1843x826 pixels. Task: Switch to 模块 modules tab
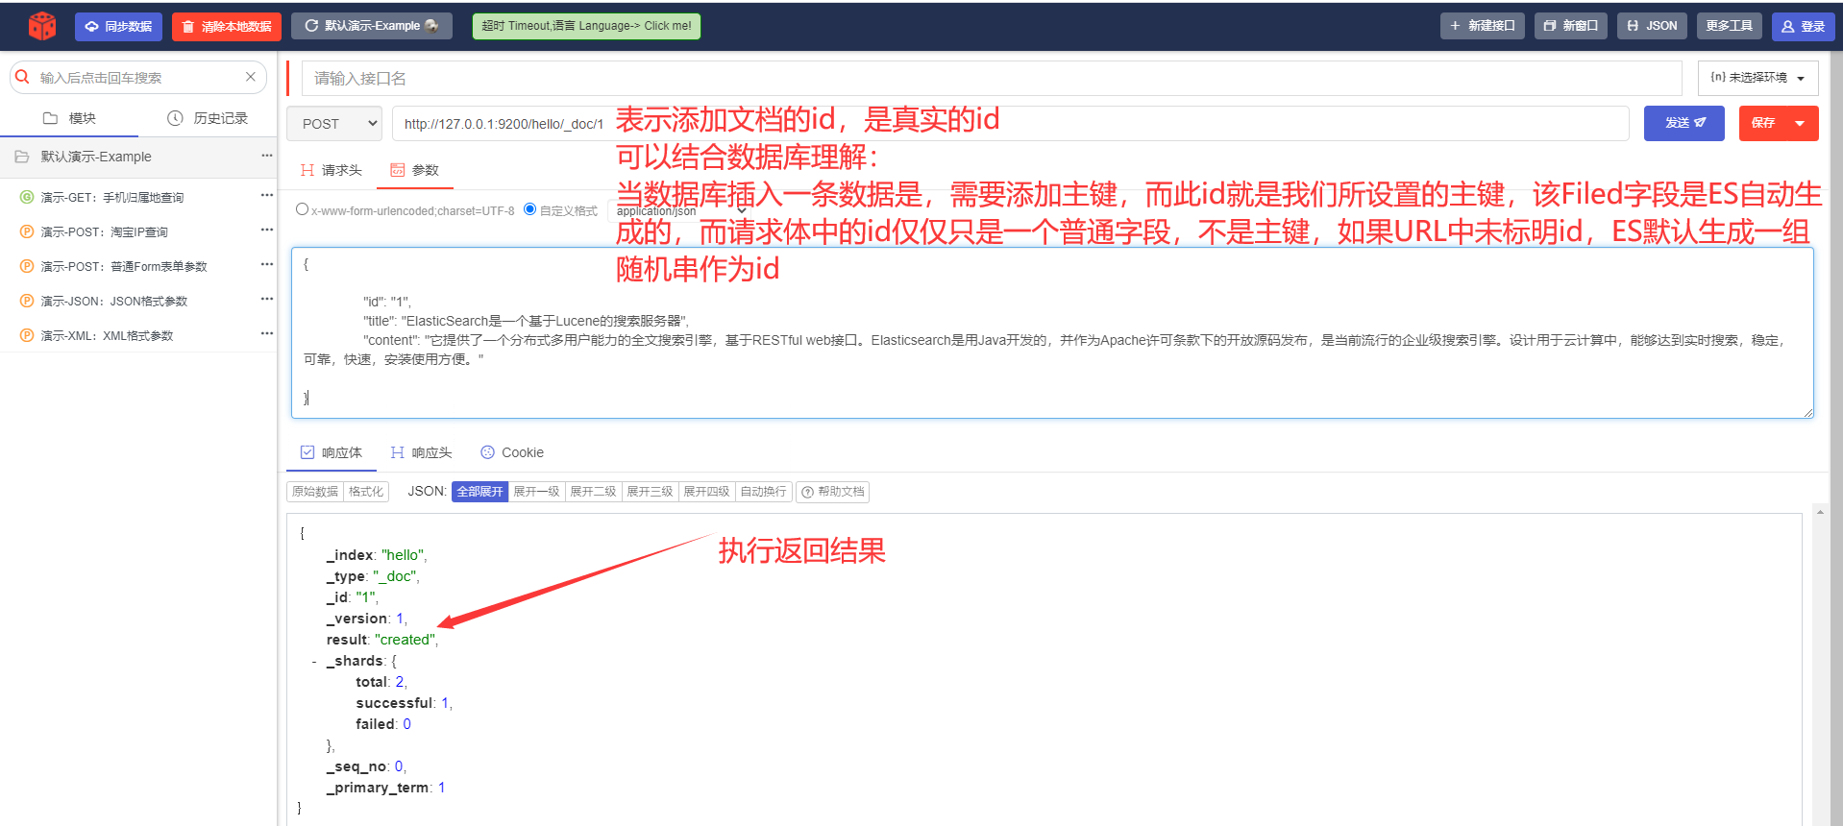coord(69,118)
